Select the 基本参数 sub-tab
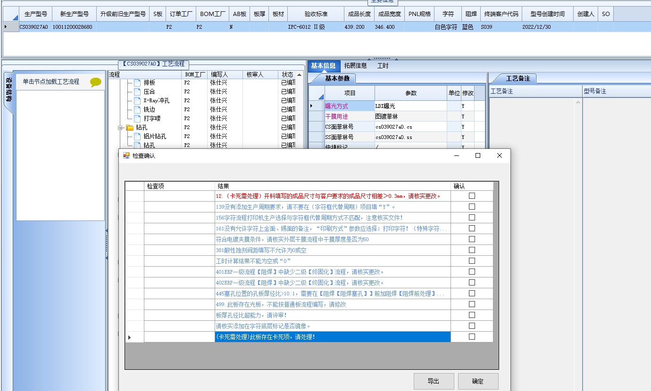 (x=337, y=79)
